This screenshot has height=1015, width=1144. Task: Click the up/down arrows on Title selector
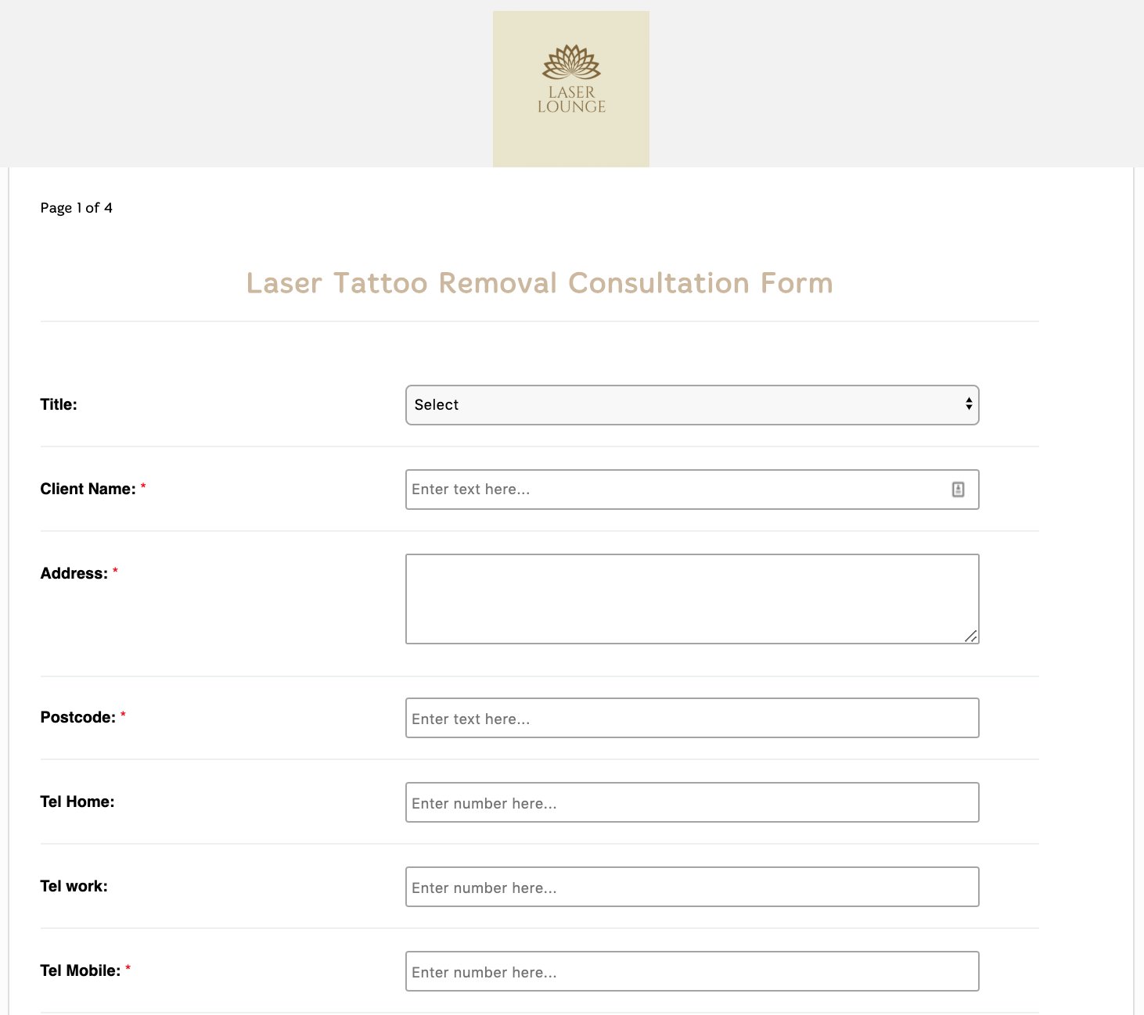click(x=969, y=405)
